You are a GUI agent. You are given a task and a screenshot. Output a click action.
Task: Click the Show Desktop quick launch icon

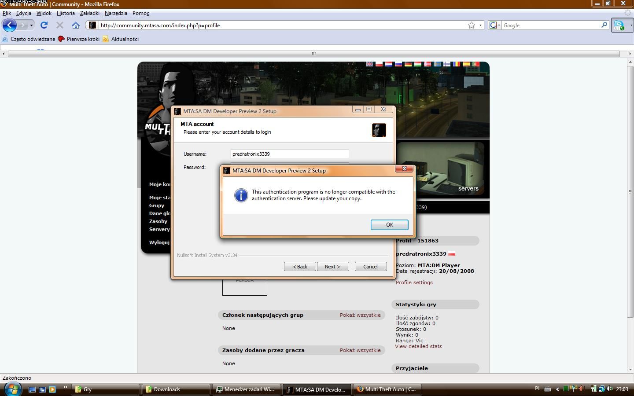pos(32,389)
